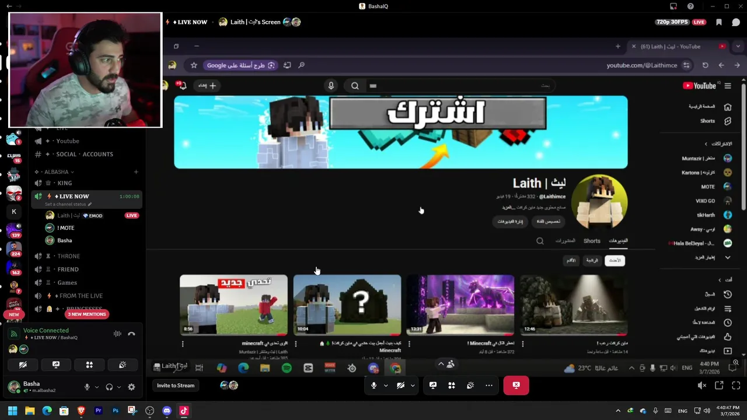
Task: Click Invite to Stream button
Action: 176,386
